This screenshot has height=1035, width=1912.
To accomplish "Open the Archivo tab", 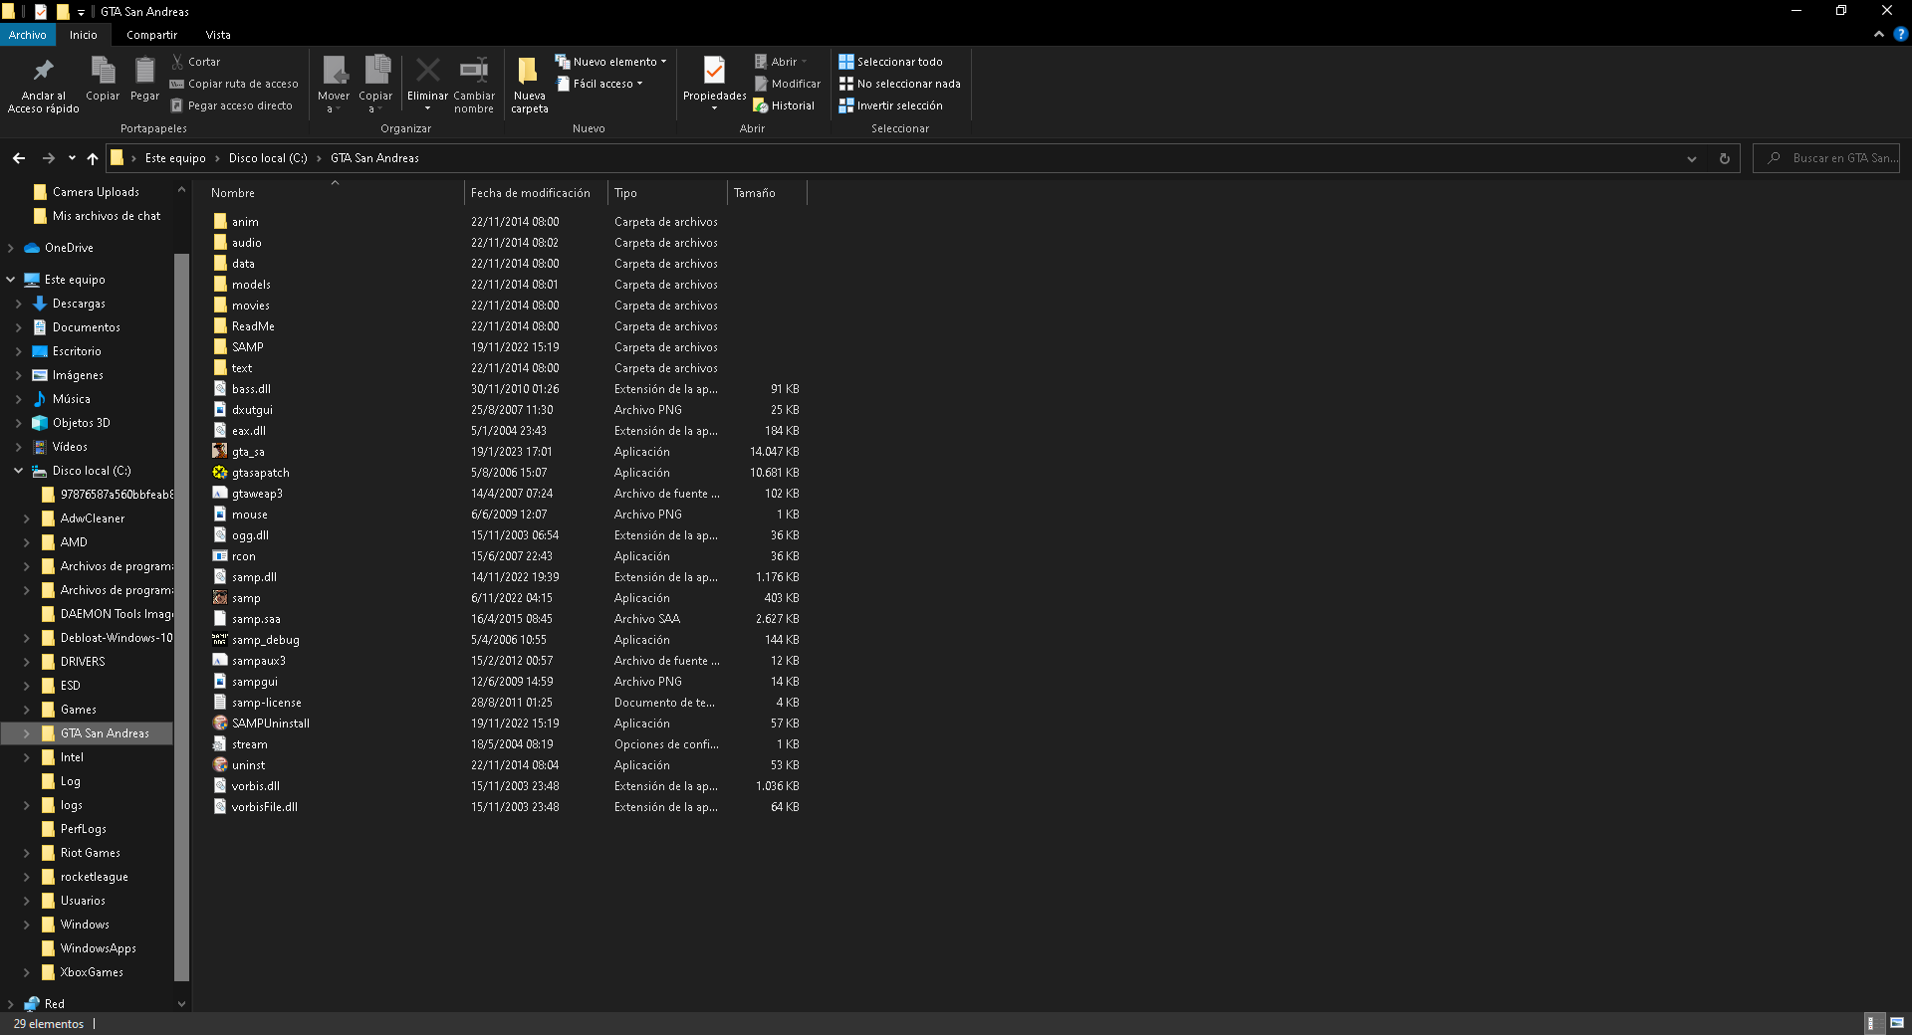I will (x=28, y=35).
